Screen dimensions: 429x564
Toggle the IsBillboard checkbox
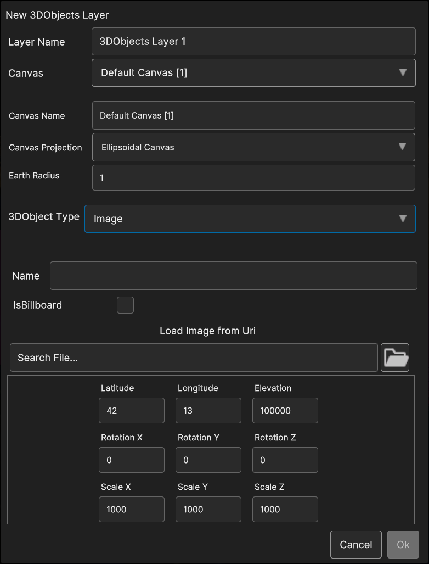[x=125, y=305]
